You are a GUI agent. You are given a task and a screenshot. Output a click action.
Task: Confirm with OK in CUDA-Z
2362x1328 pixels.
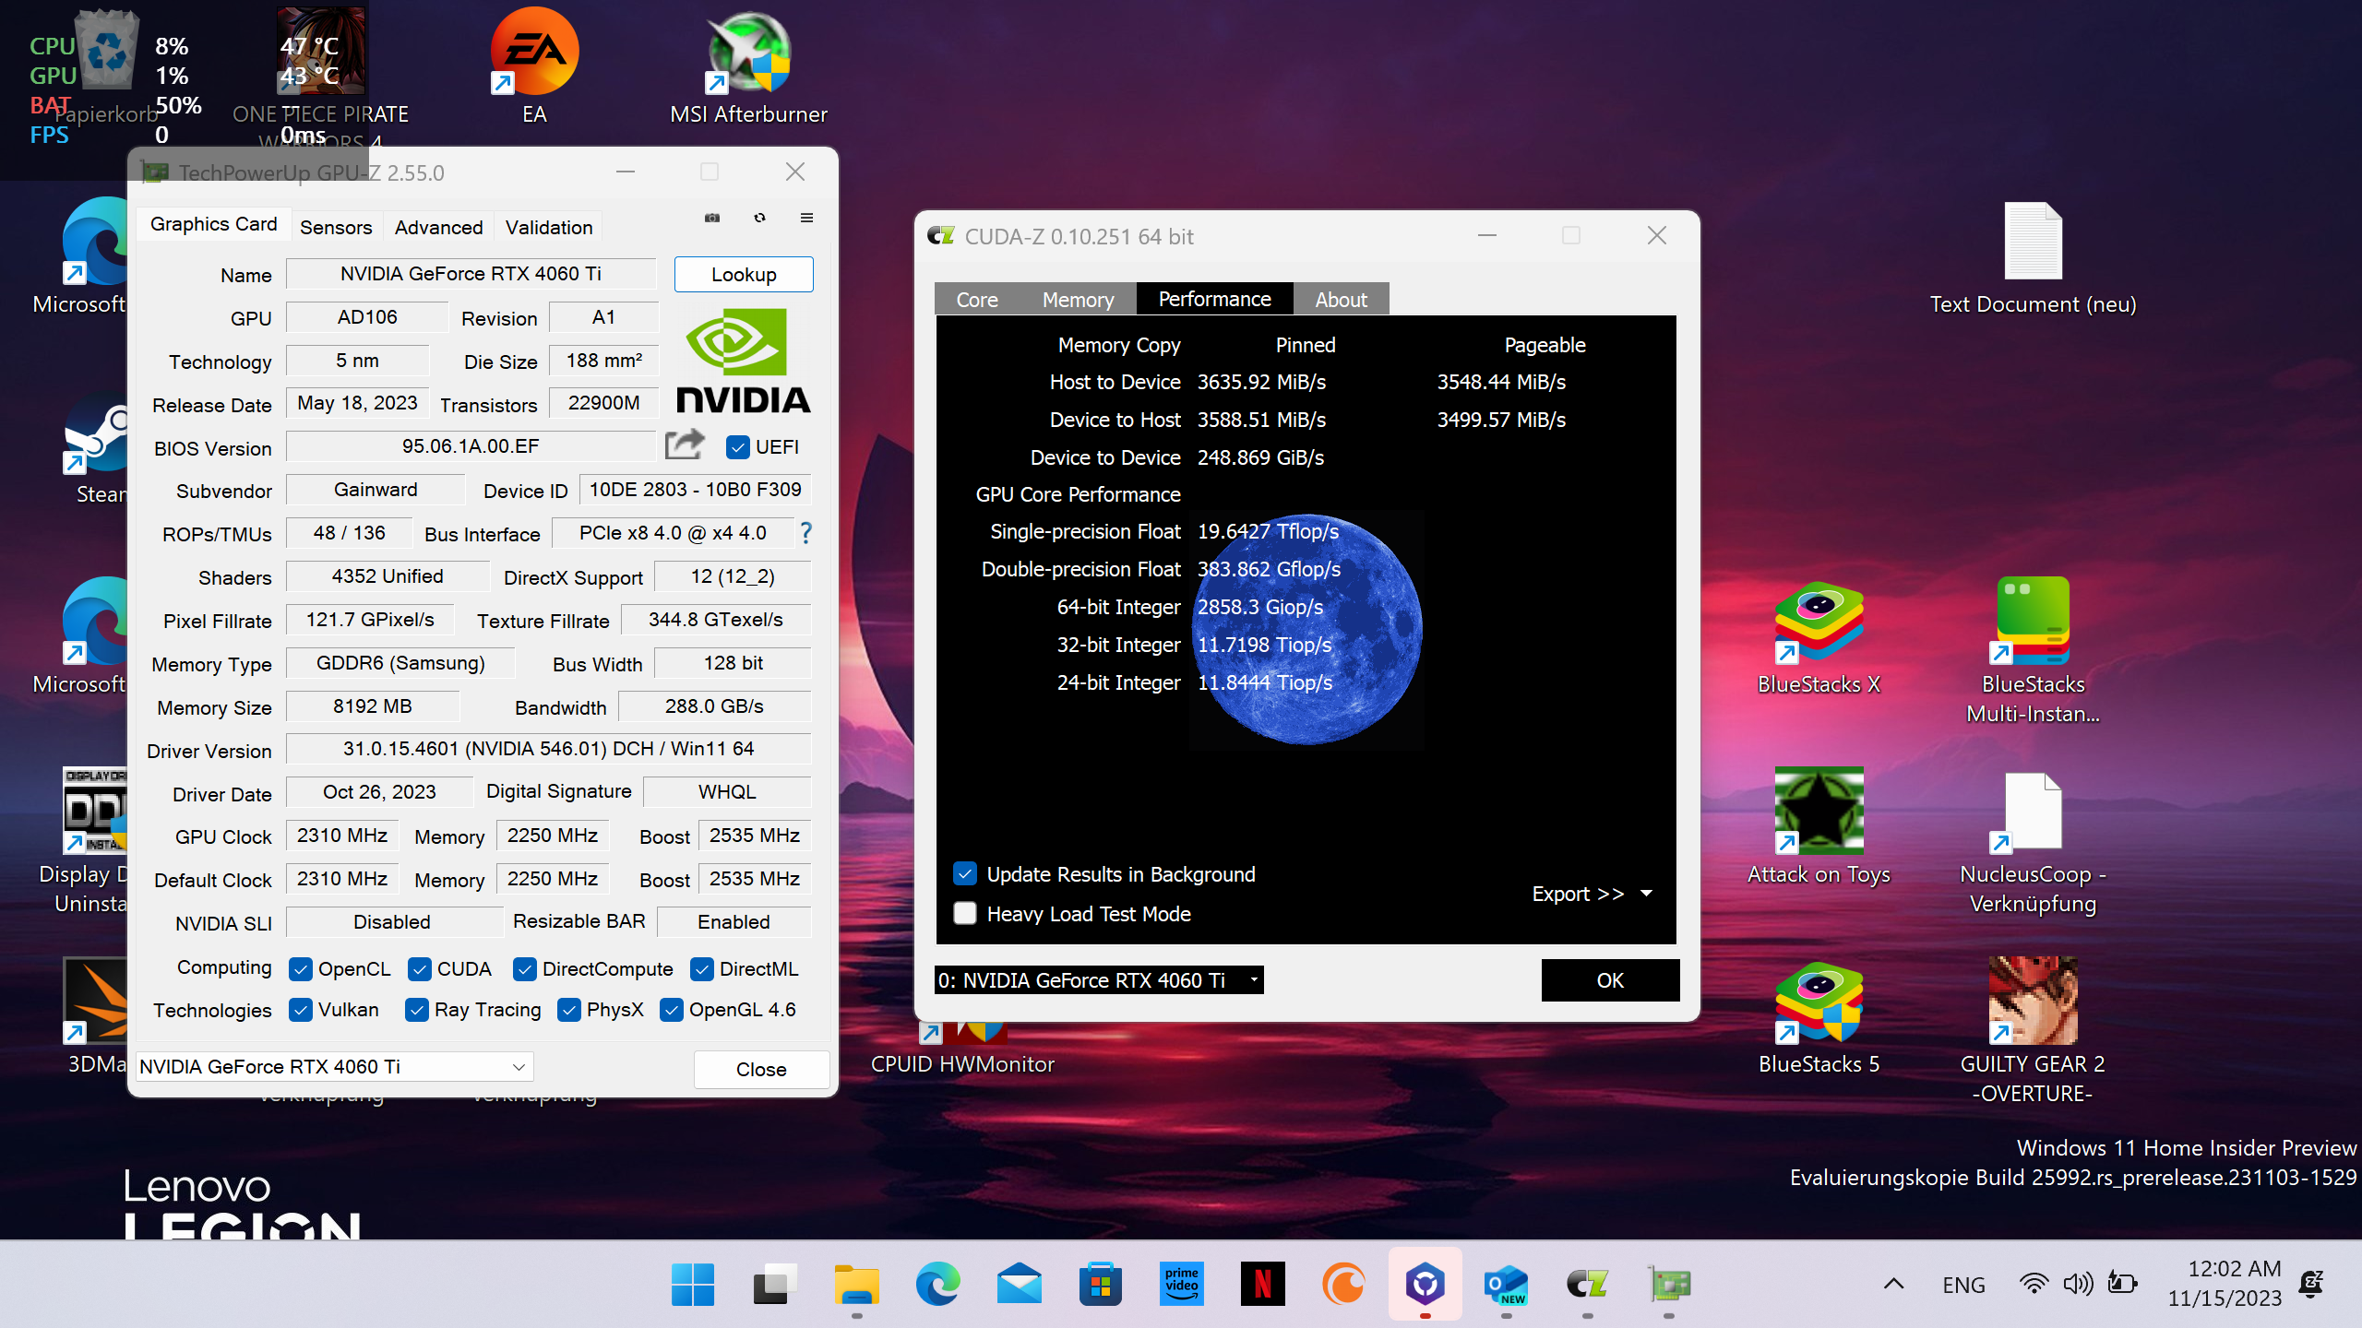pos(1609,979)
